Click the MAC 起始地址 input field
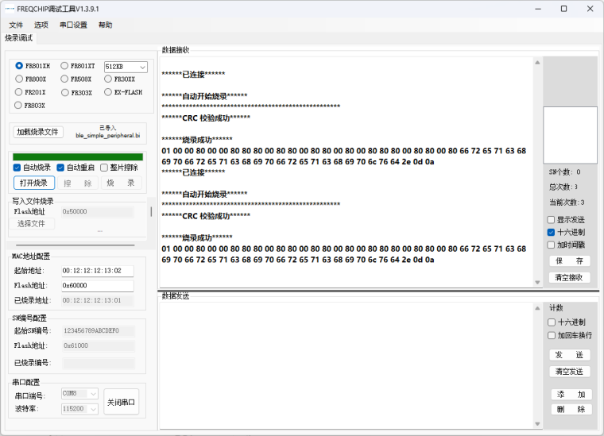The width and height of the screenshot is (604, 436). tap(97, 271)
